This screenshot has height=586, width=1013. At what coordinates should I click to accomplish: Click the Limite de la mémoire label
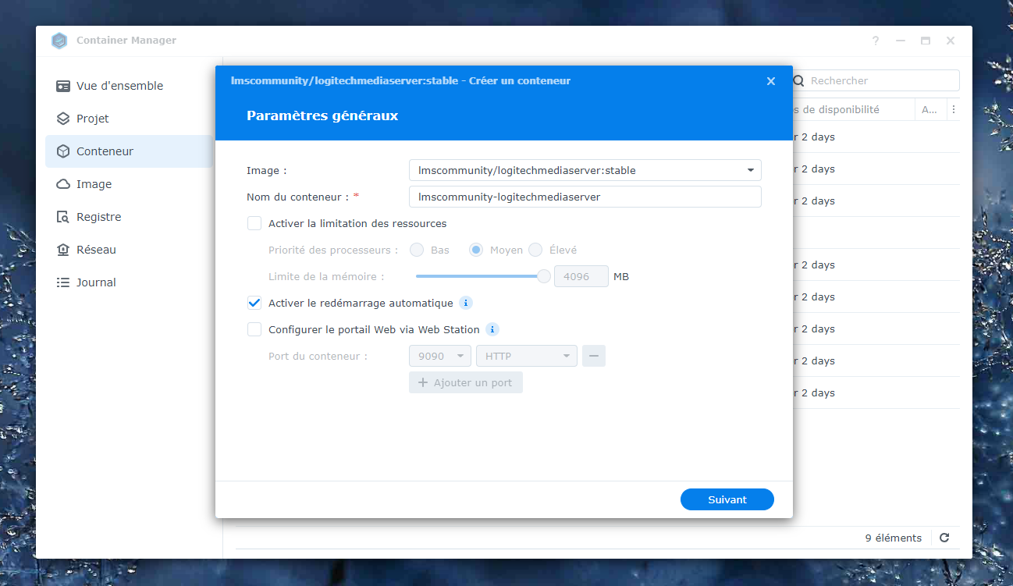[326, 276]
